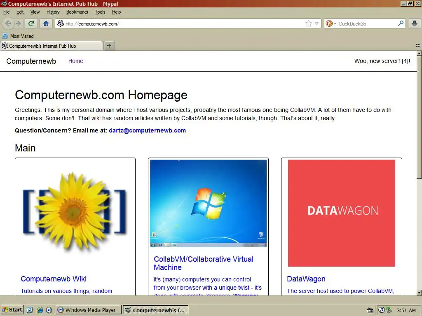Open the Help menu
The height and width of the screenshot is (316, 422).
(117, 12)
